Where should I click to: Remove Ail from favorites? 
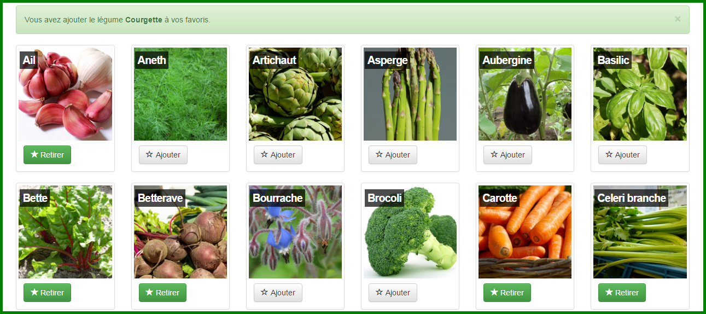pyautogui.click(x=47, y=155)
